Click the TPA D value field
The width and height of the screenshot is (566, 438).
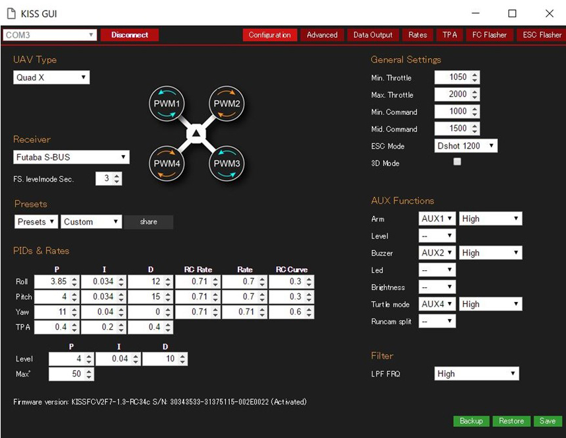coord(150,327)
